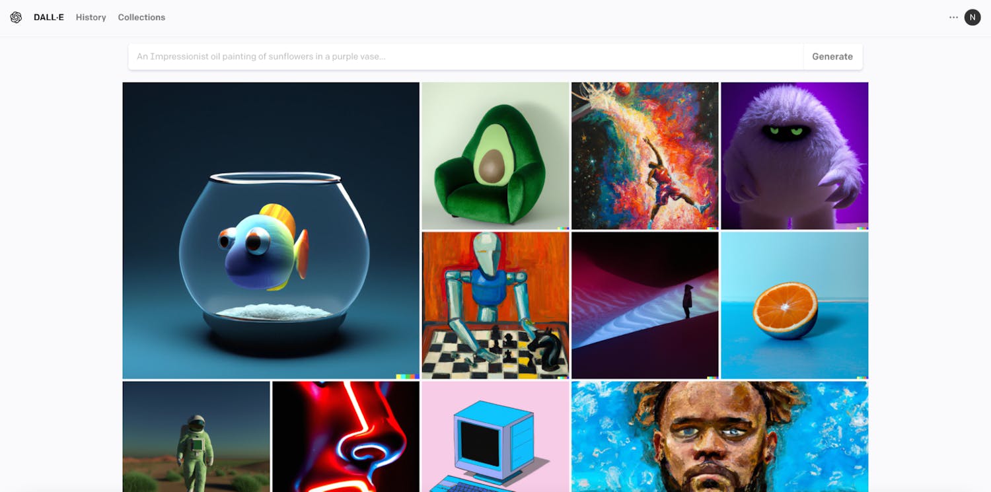This screenshot has height=492, width=991.
Task: Open the Collections tab
Action: pos(141,17)
